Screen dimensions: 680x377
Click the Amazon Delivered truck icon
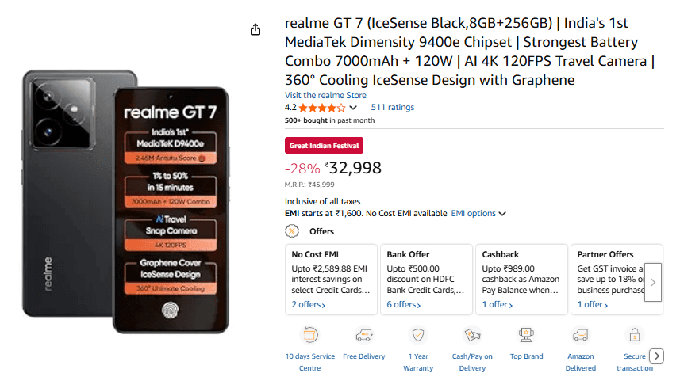click(x=580, y=335)
